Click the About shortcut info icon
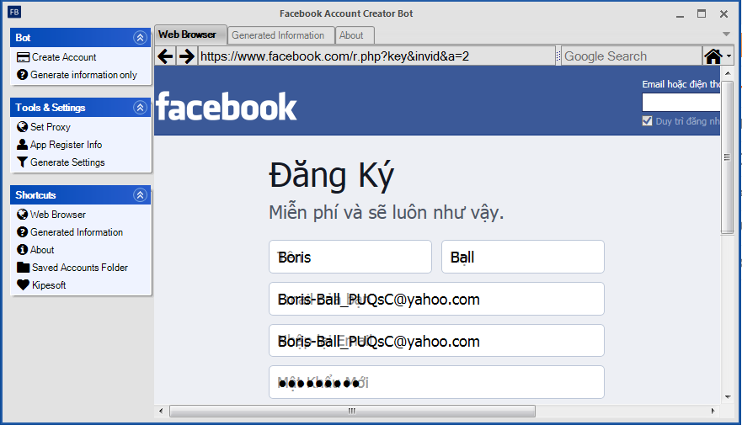Image resolution: width=742 pixels, height=425 pixels. 22,250
